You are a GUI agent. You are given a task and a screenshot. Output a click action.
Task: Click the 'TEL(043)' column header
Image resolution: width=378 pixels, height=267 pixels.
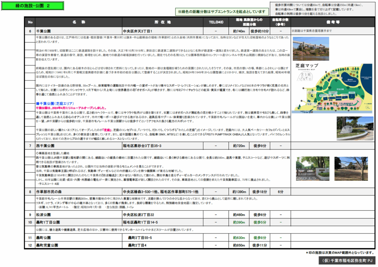(x=216, y=22)
